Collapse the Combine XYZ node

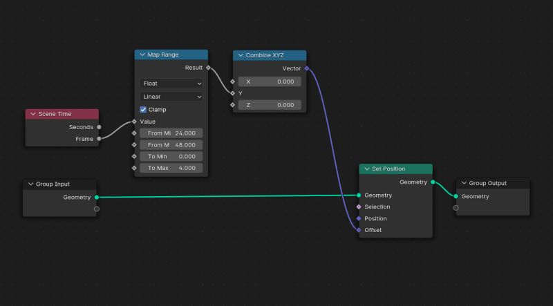(x=241, y=55)
